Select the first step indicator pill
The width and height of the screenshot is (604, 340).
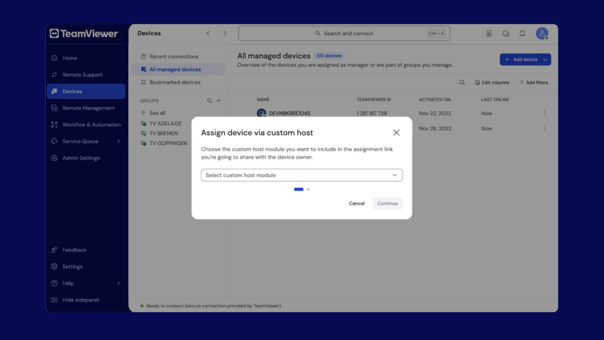pos(299,189)
